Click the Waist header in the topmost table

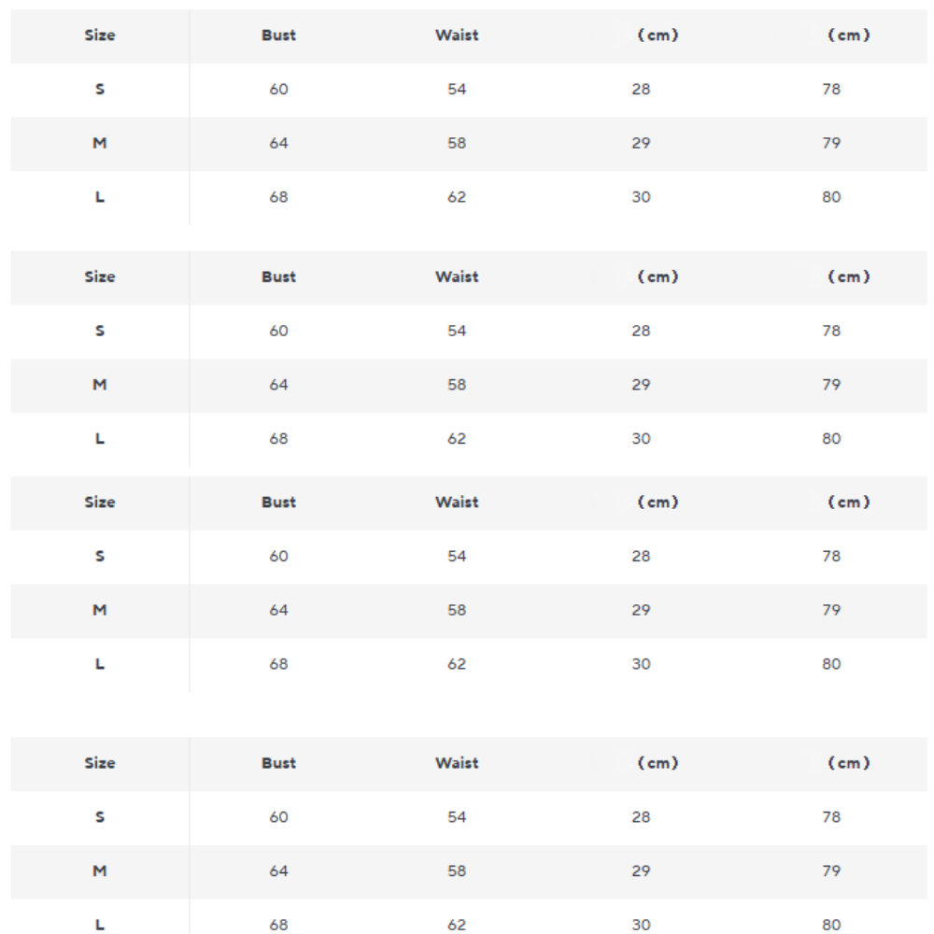(457, 35)
